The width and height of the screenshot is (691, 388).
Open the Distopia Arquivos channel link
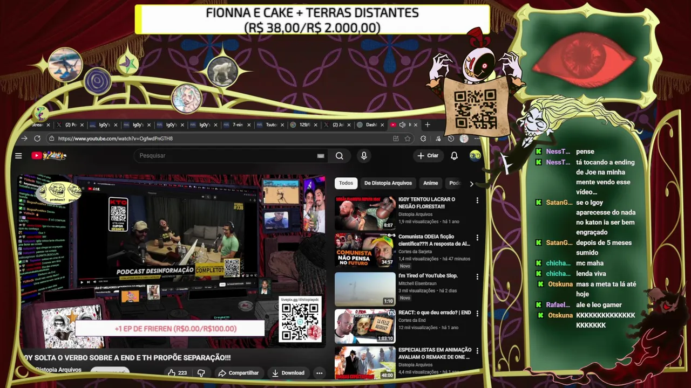(58, 370)
